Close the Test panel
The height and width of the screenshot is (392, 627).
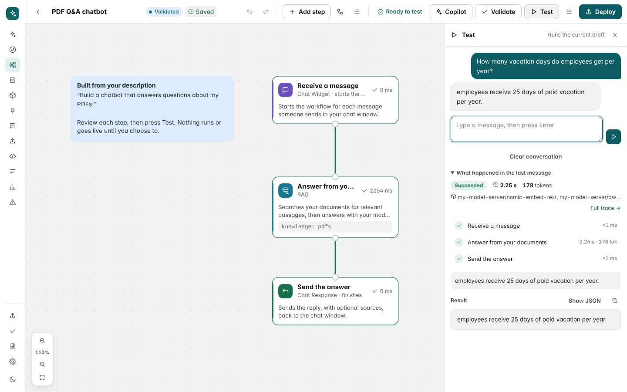615,35
